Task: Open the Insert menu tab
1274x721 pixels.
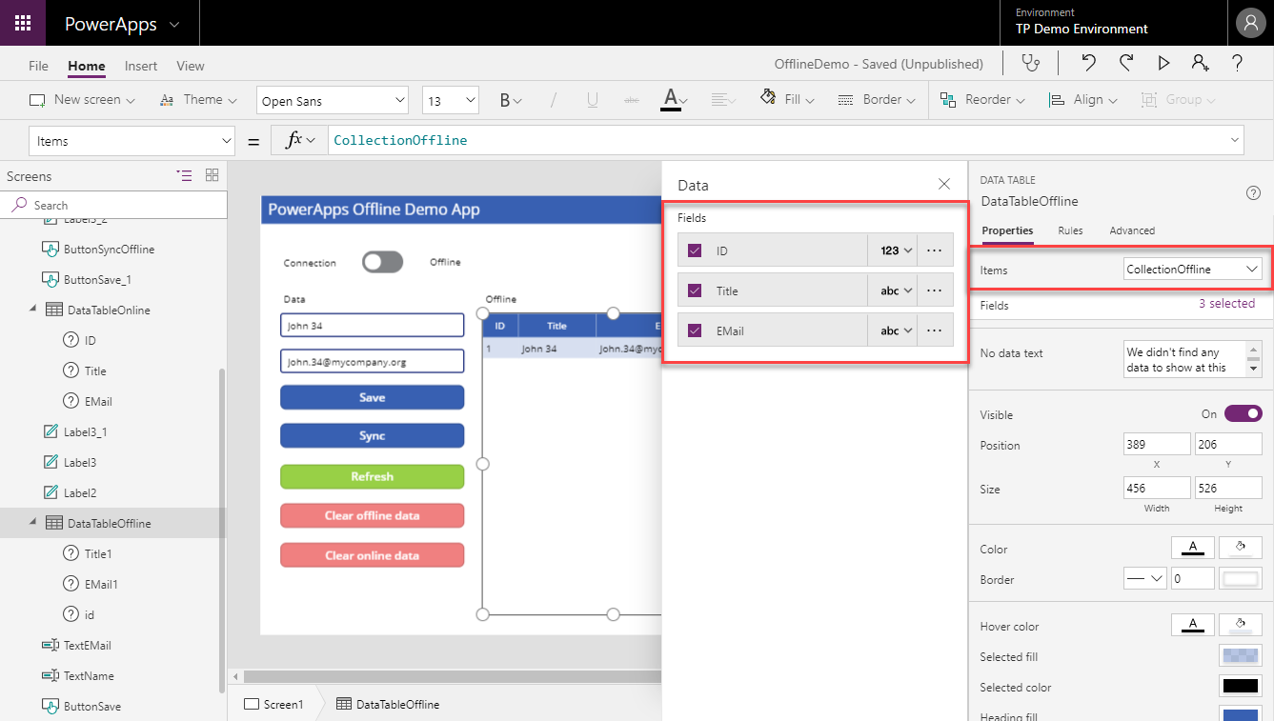Action: coord(141,66)
